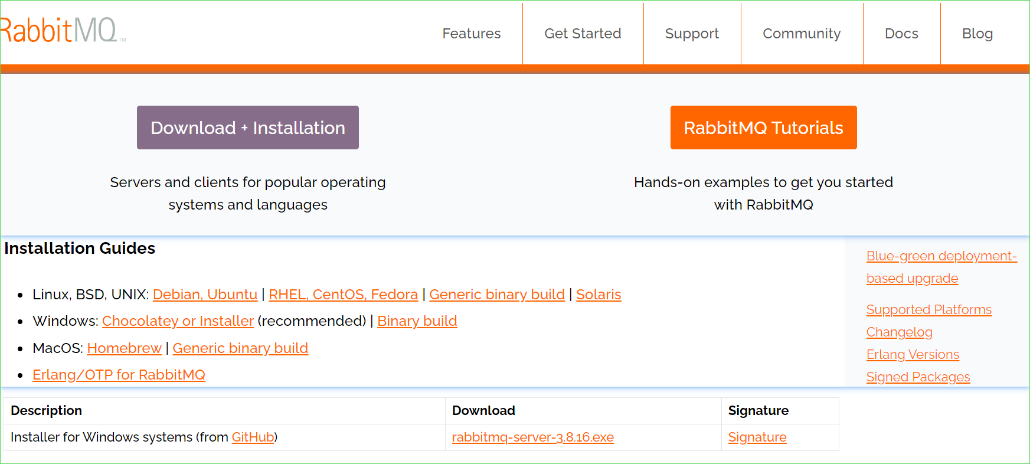The height and width of the screenshot is (464, 1030).
Task: Open the Debian, Ubuntu install guide link
Action: click(x=205, y=294)
